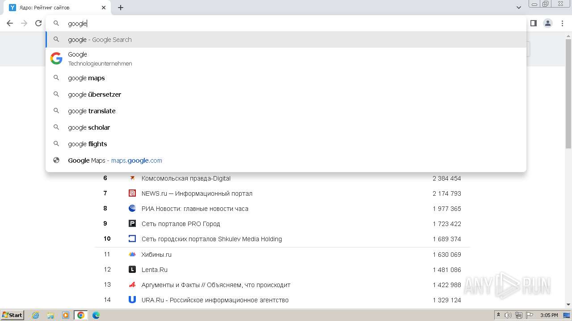Click visitor count 1 630 069
572x321 pixels.
(446, 255)
